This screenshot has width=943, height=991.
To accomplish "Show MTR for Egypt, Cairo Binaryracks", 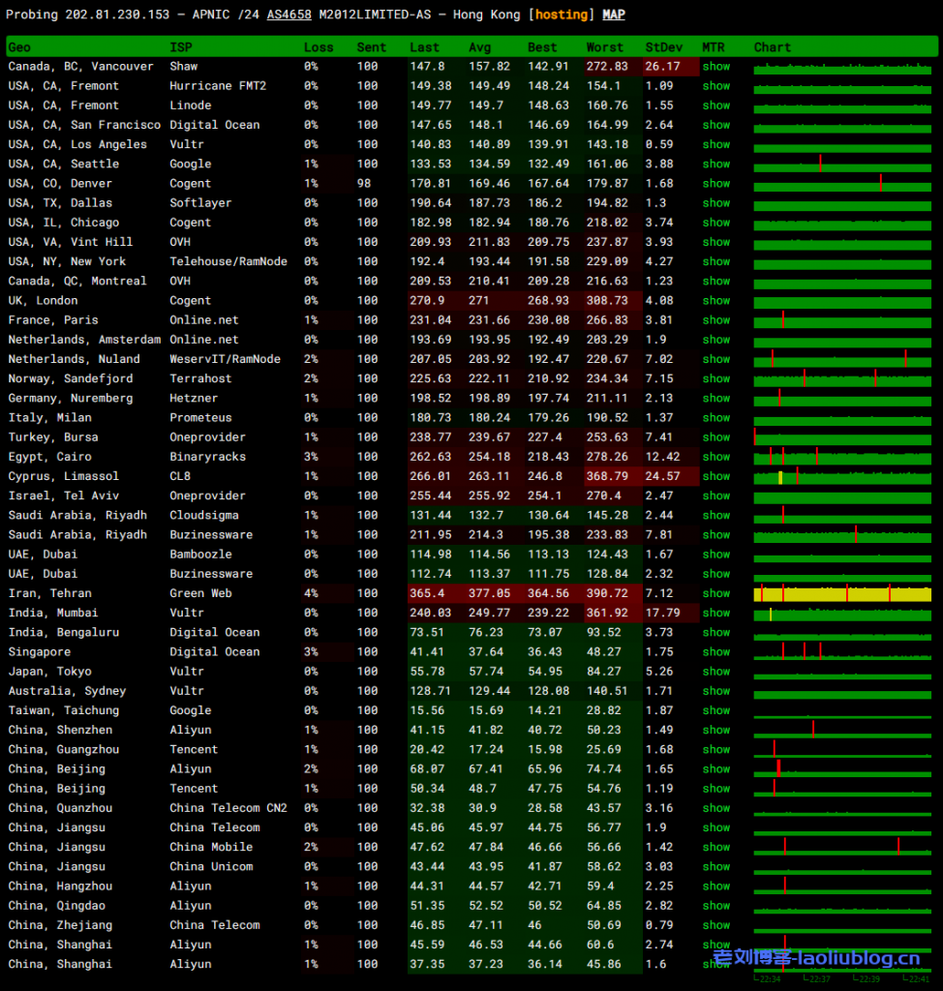I will click(716, 457).
